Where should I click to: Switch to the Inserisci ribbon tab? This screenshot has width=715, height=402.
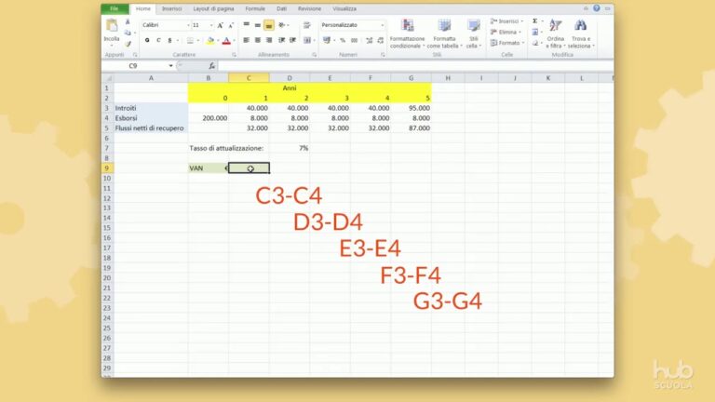click(172, 8)
